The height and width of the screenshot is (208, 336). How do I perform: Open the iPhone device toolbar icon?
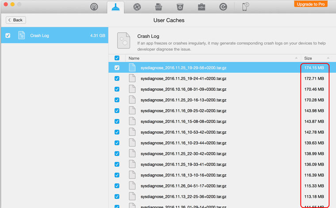point(245,7)
